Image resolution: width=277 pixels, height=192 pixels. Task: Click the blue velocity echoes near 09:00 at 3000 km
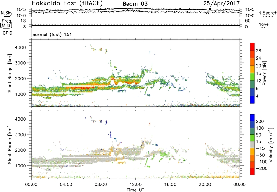(x=110, y=135)
